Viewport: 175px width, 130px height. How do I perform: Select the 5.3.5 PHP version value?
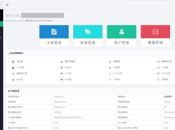pyautogui.click(x=56, y=123)
